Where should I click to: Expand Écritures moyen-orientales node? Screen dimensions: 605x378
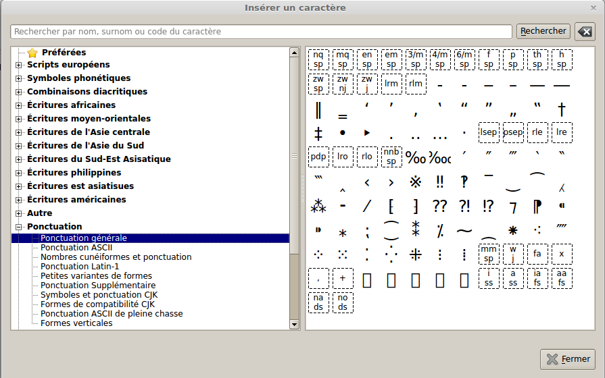tap(18, 119)
